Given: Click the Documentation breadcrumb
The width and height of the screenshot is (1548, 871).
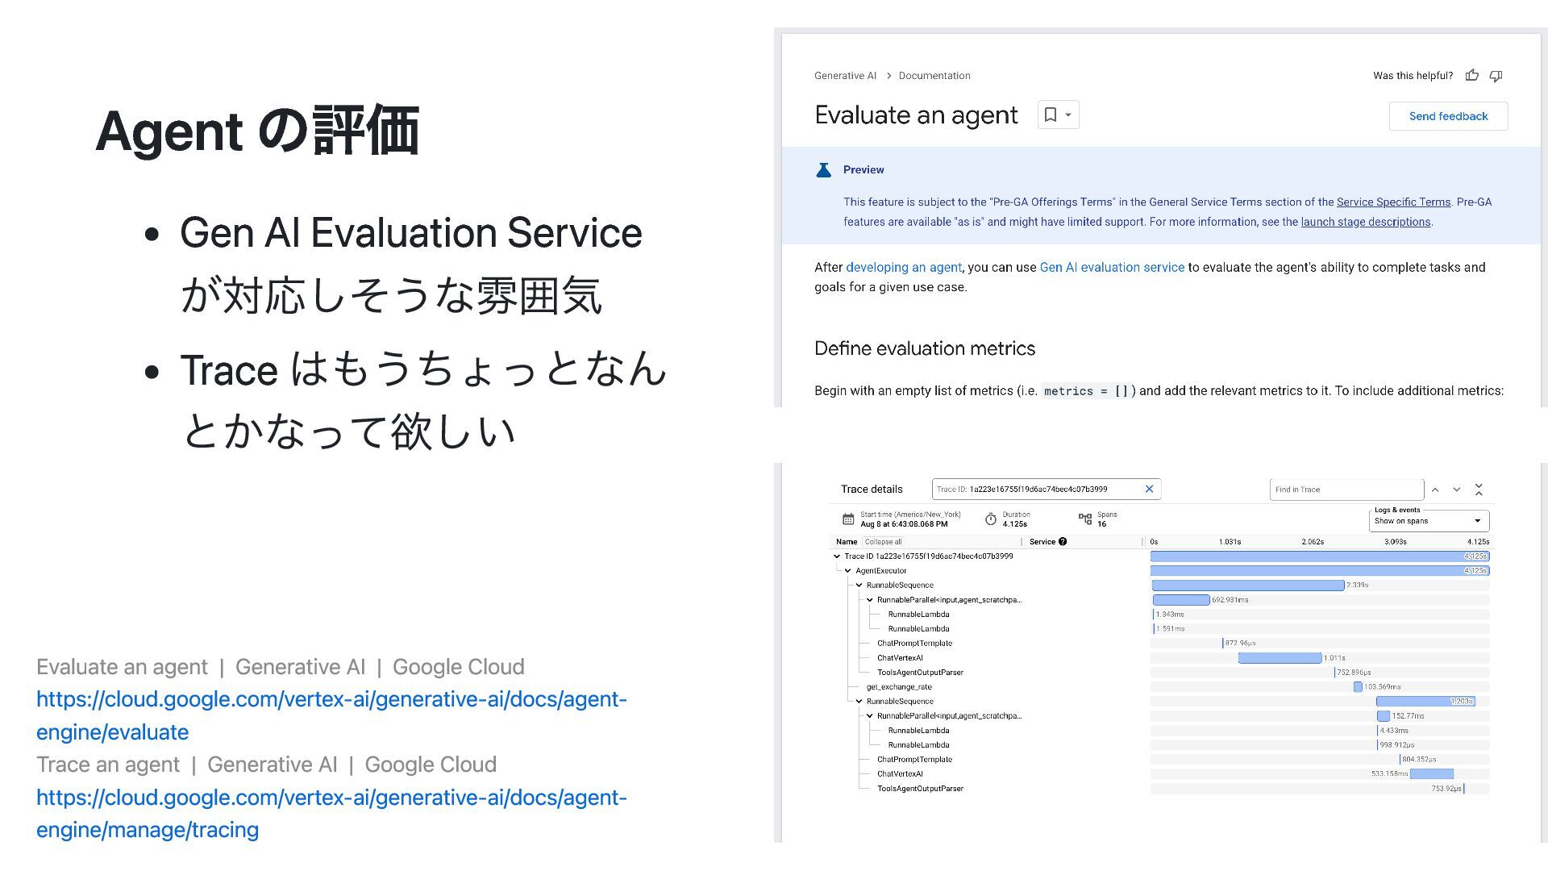Looking at the screenshot, I should click(x=934, y=76).
